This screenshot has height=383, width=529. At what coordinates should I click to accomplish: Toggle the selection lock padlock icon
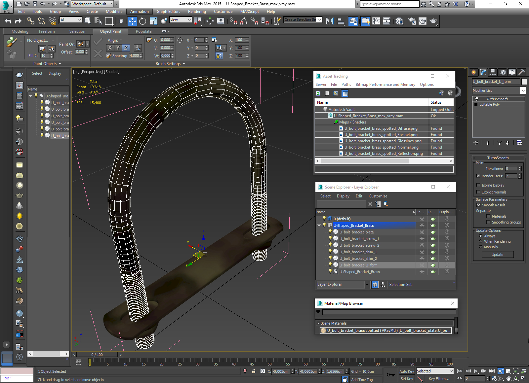[x=254, y=371]
